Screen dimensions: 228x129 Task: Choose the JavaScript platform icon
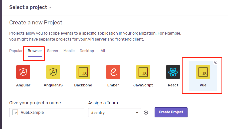143,72
